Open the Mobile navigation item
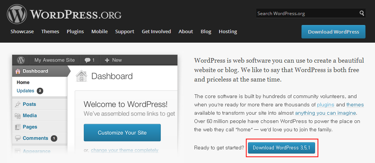The height and width of the screenshot is (163, 375). click(99, 31)
